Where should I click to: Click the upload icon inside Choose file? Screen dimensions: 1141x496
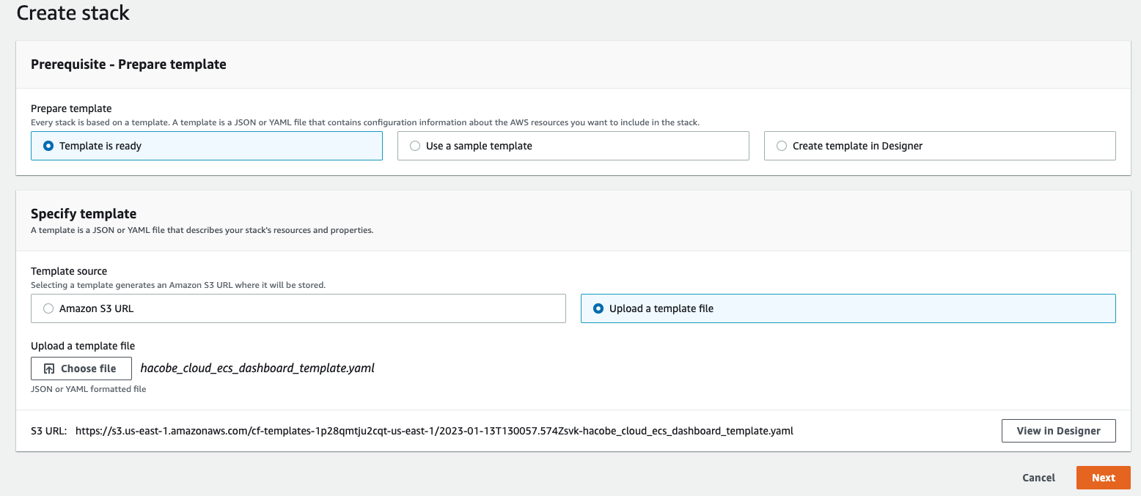(49, 369)
